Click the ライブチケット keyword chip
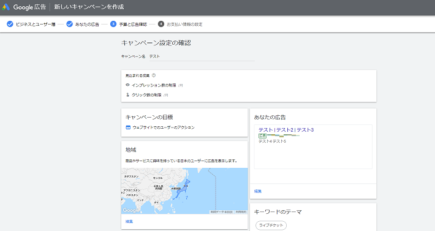This screenshot has height=231, width=435. coord(271,225)
